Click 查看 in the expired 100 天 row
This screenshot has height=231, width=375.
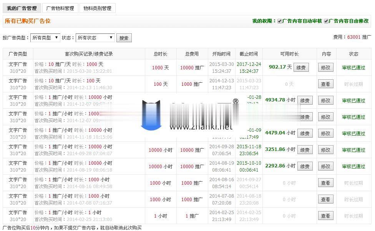click(325, 84)
